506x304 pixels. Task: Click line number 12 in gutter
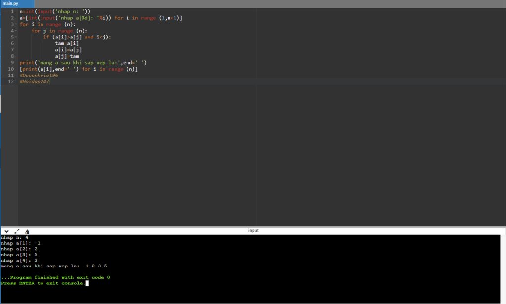[11, 81]
